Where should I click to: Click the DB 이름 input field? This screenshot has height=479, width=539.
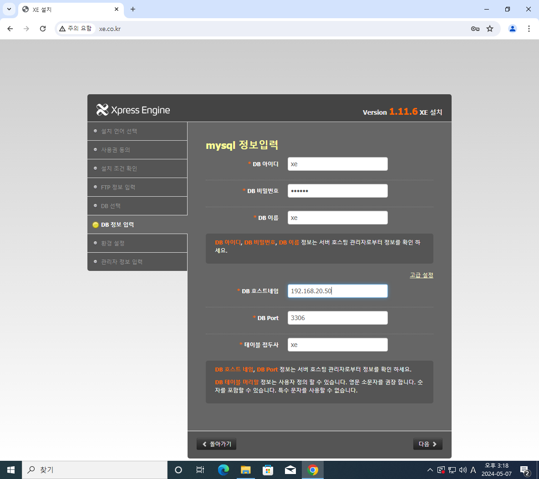click(x=338, y=218)
